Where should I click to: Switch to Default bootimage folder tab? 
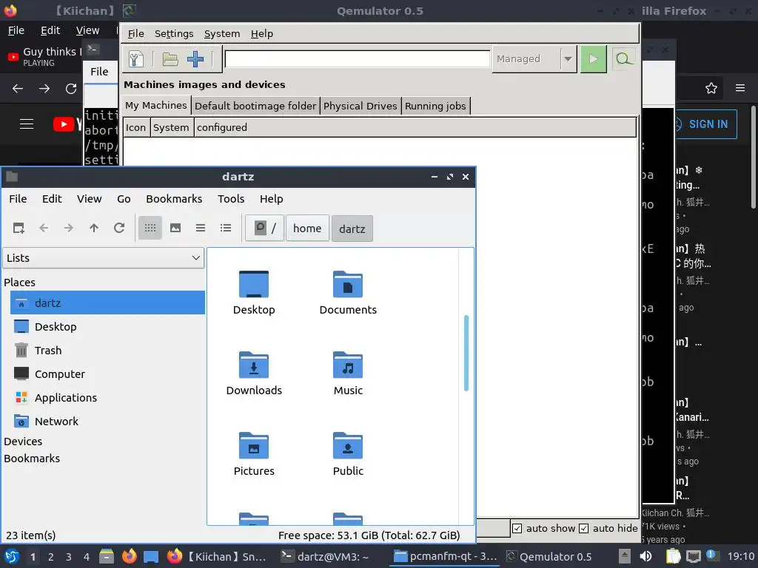point(255,106)
